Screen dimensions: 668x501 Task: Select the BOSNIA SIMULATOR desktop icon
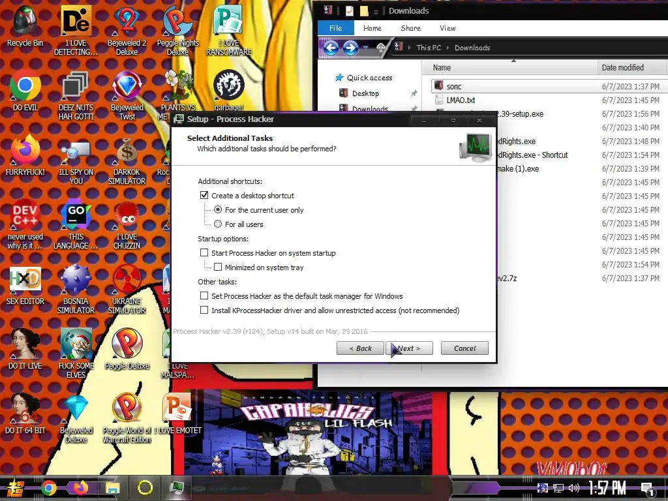pos(76,290)
